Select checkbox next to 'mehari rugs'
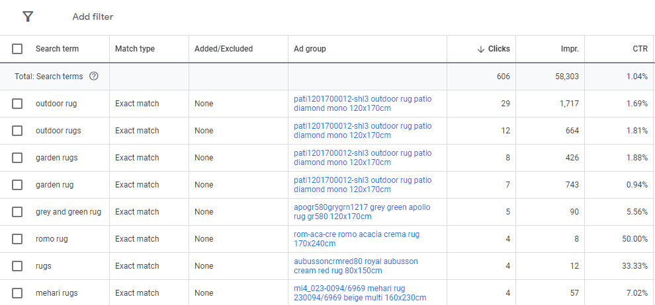This screenshot has height=305, width=655. click(x=17, y=293)
